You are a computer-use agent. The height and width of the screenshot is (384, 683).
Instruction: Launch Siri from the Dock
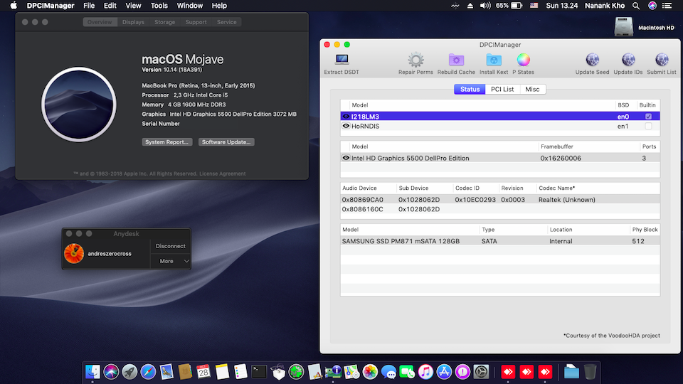(x=111, y=372)
